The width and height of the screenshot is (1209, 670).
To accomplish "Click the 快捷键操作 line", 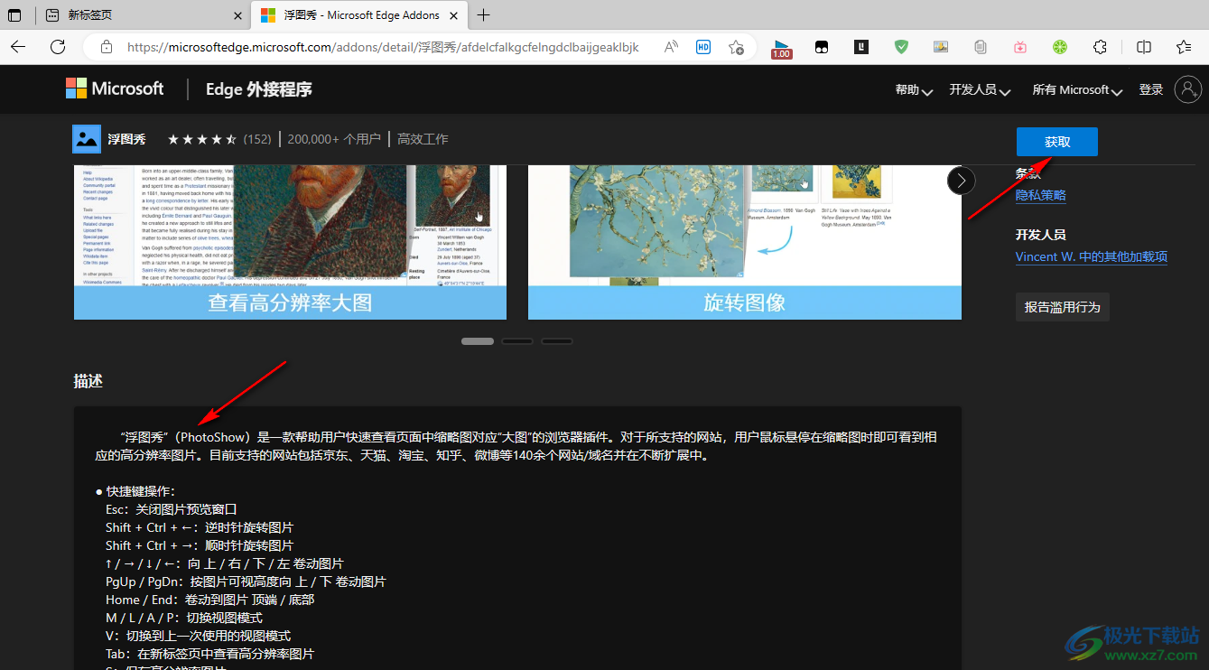I will point(135,491).
